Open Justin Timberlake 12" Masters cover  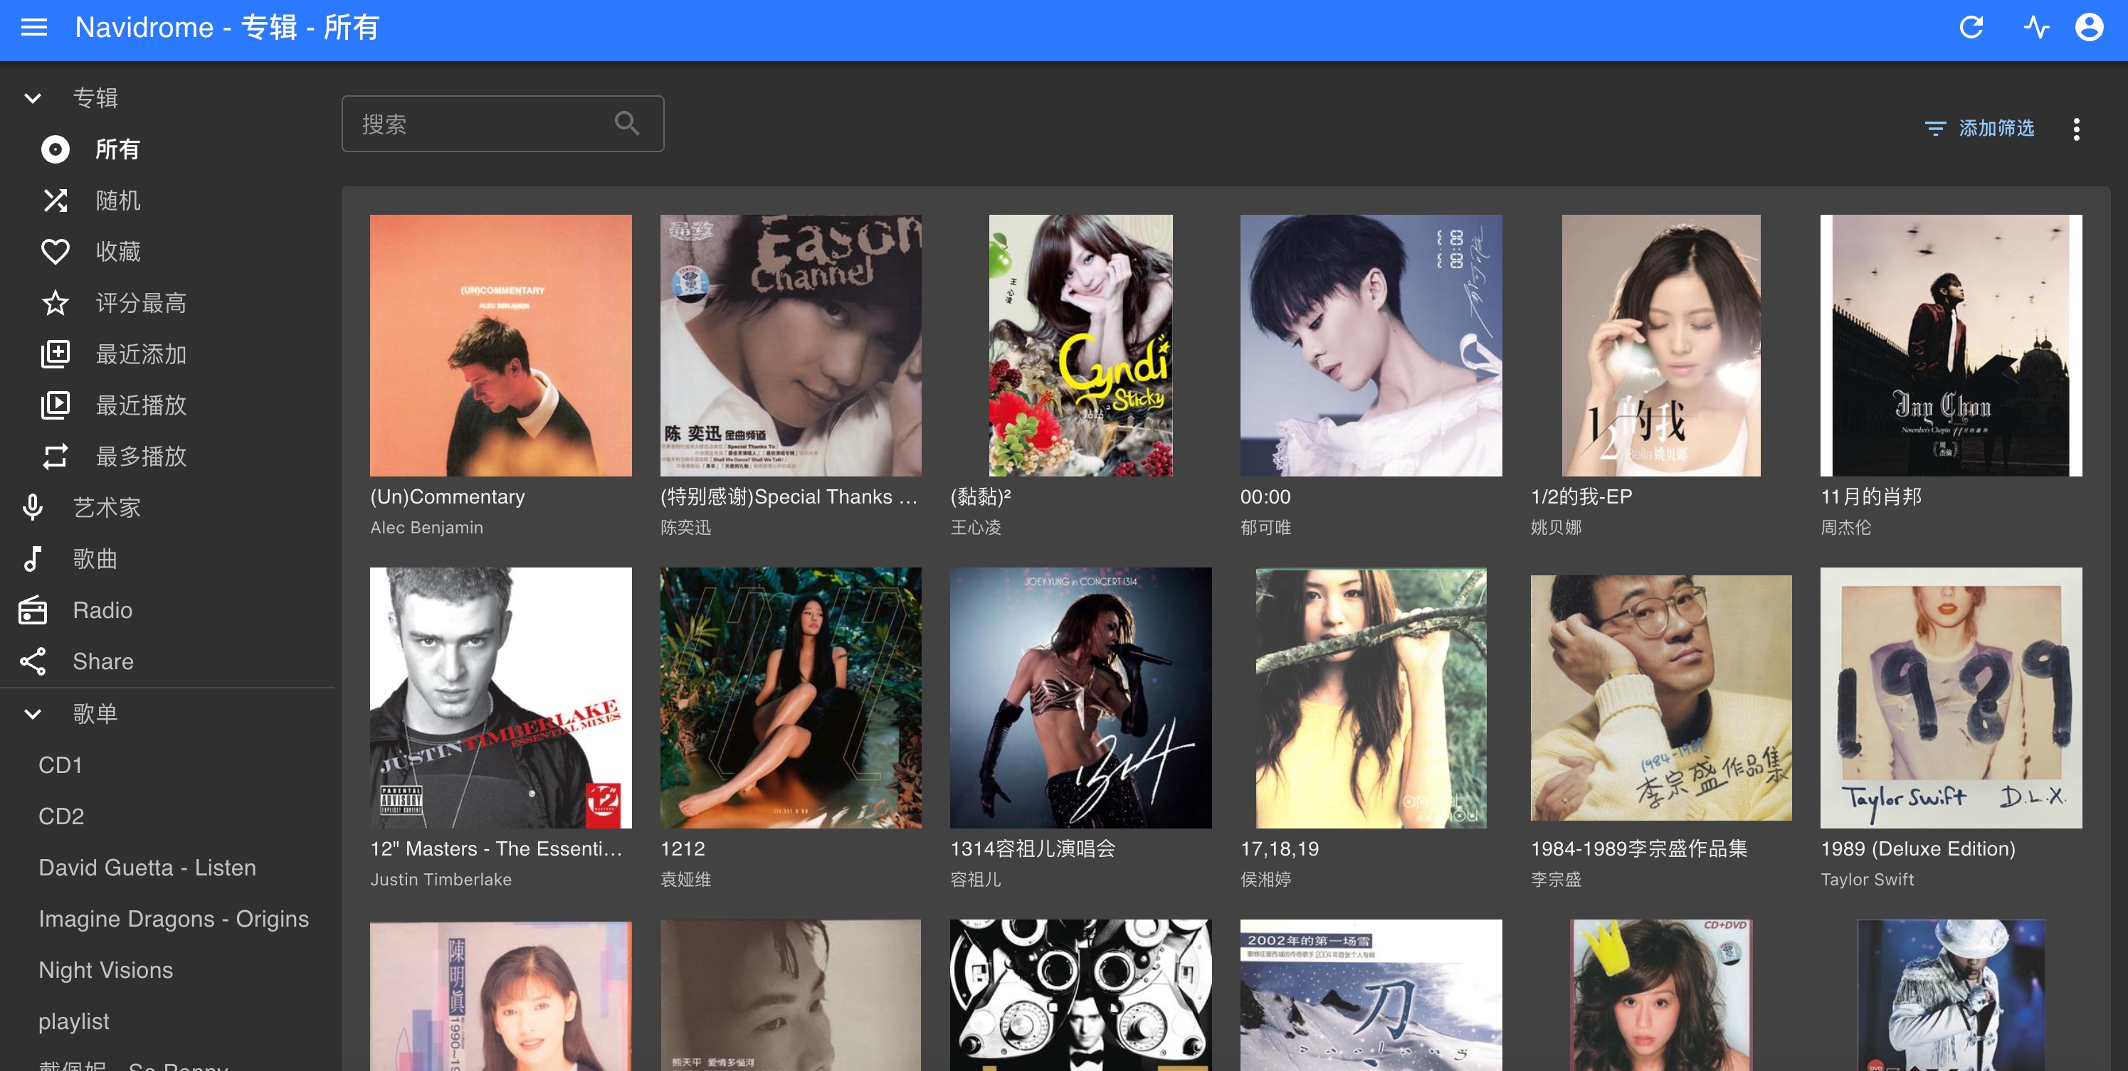click(500, 698)
